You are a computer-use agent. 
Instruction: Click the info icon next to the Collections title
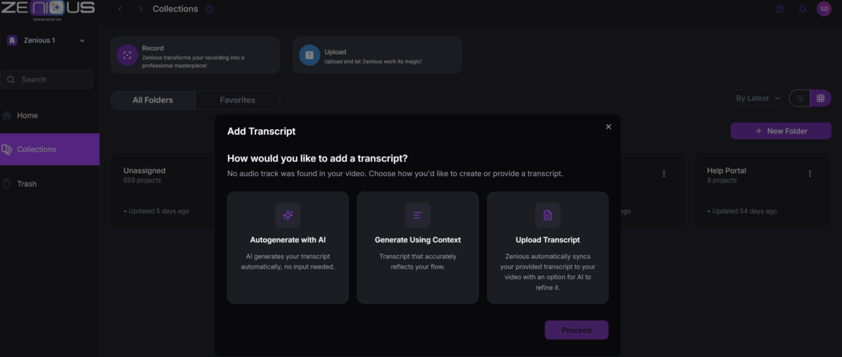[x=210, y=9]
